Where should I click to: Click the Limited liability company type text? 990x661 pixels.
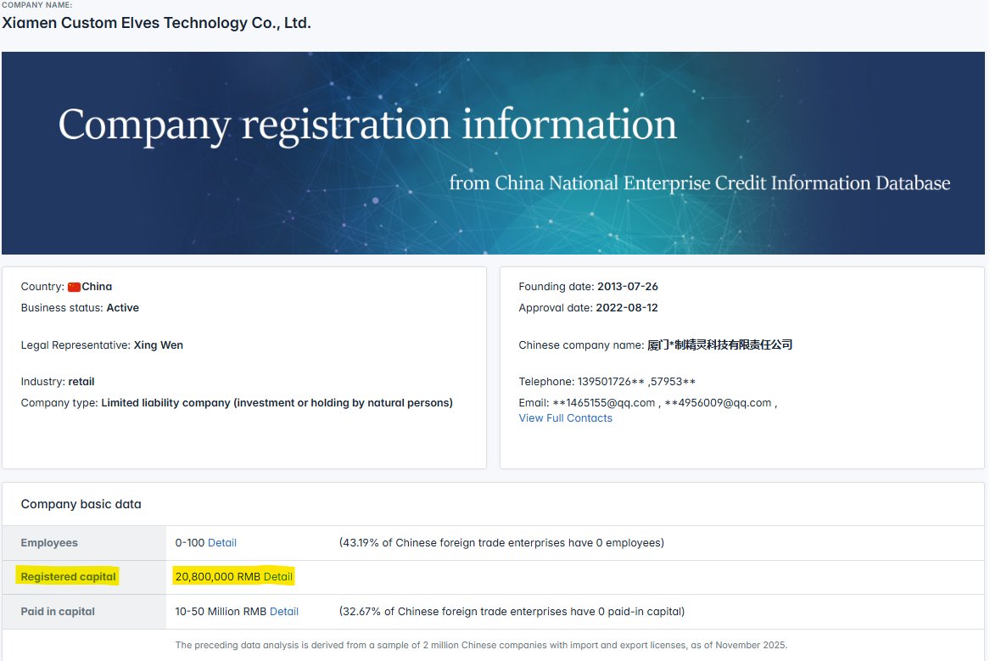[x=277, y=403]
